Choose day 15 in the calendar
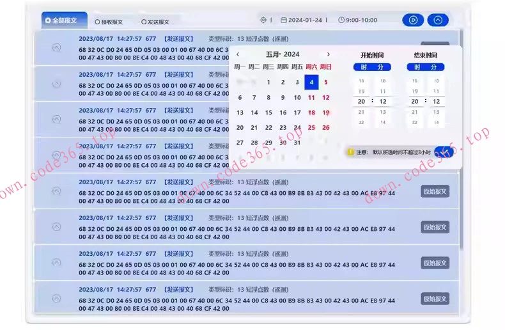The image size is (505, 330). click(268, 113)
